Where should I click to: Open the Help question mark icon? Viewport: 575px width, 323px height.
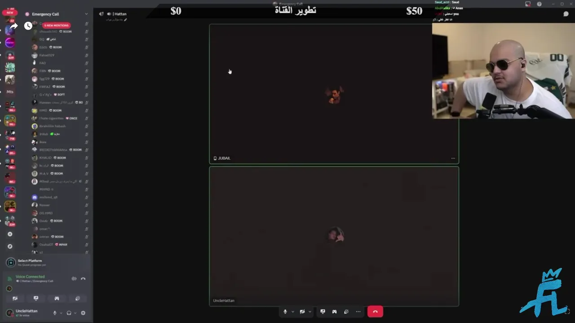(539, 4)
